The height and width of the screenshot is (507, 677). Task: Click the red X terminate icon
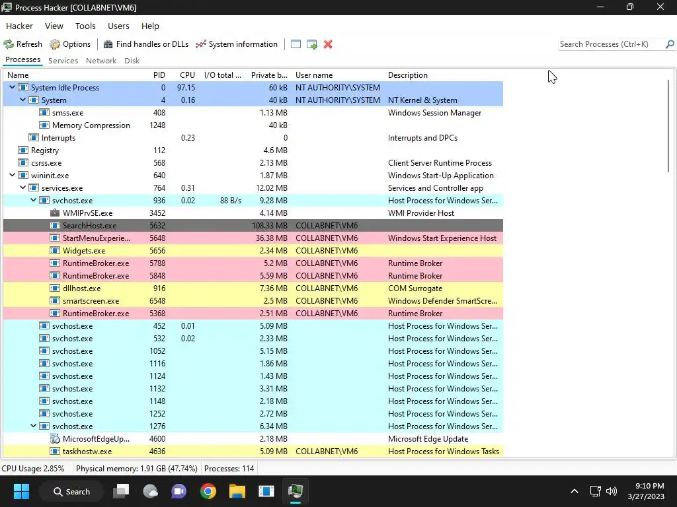click(328, 44)
